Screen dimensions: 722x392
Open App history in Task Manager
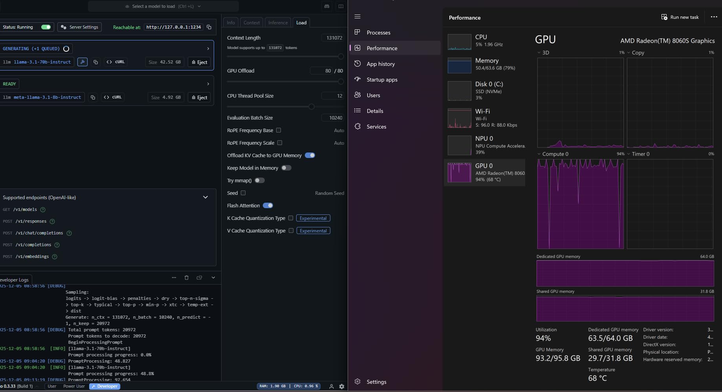click(x=380, y=64)
